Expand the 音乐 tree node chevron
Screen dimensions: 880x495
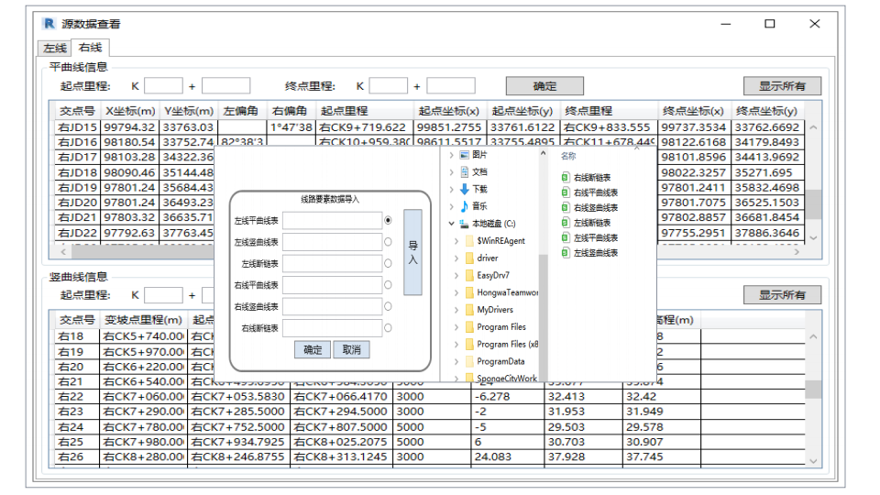(x=451, y=206)
